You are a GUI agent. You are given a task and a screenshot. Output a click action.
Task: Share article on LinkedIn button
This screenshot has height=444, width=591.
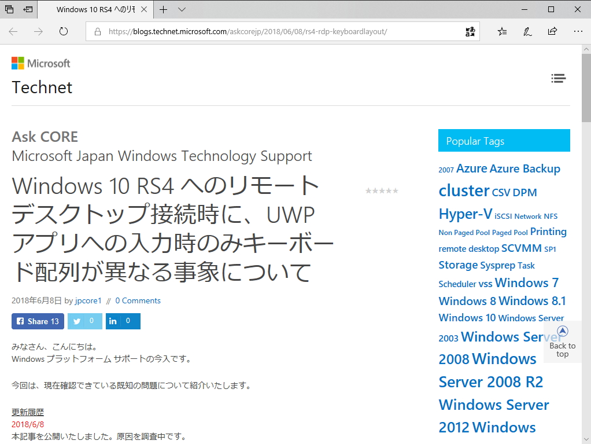pos(123,321)
